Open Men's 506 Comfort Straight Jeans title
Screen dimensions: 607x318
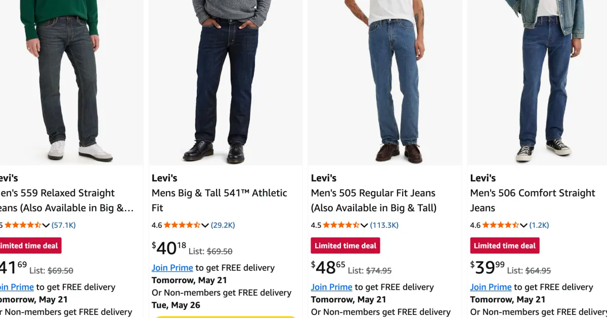pos(533,200)
